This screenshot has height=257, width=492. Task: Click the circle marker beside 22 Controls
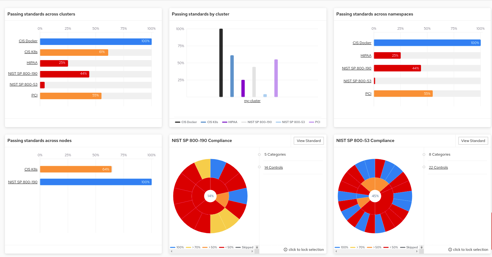pyautogui.click(x=424, y=167)
